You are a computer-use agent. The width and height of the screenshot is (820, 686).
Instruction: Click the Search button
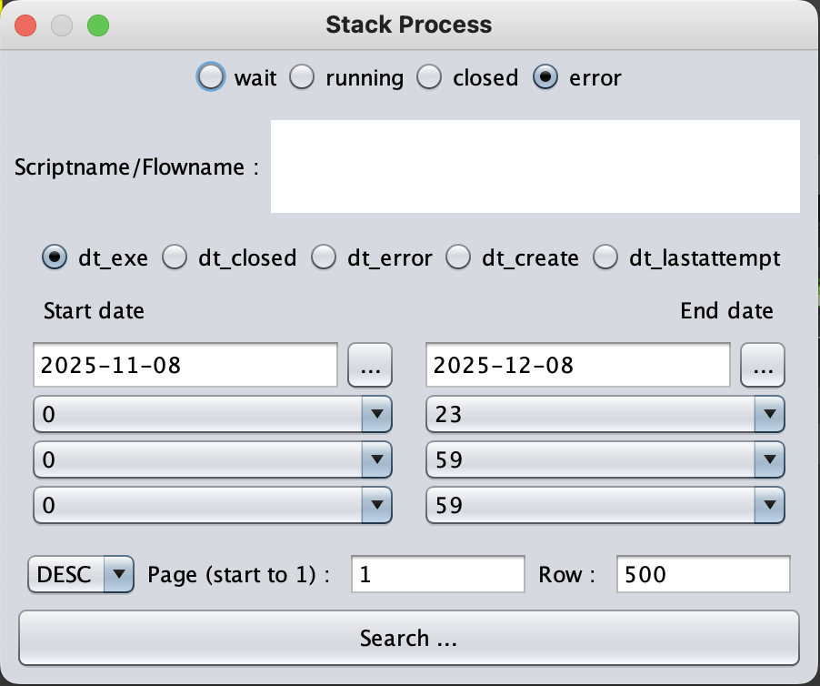pos(409,638)
